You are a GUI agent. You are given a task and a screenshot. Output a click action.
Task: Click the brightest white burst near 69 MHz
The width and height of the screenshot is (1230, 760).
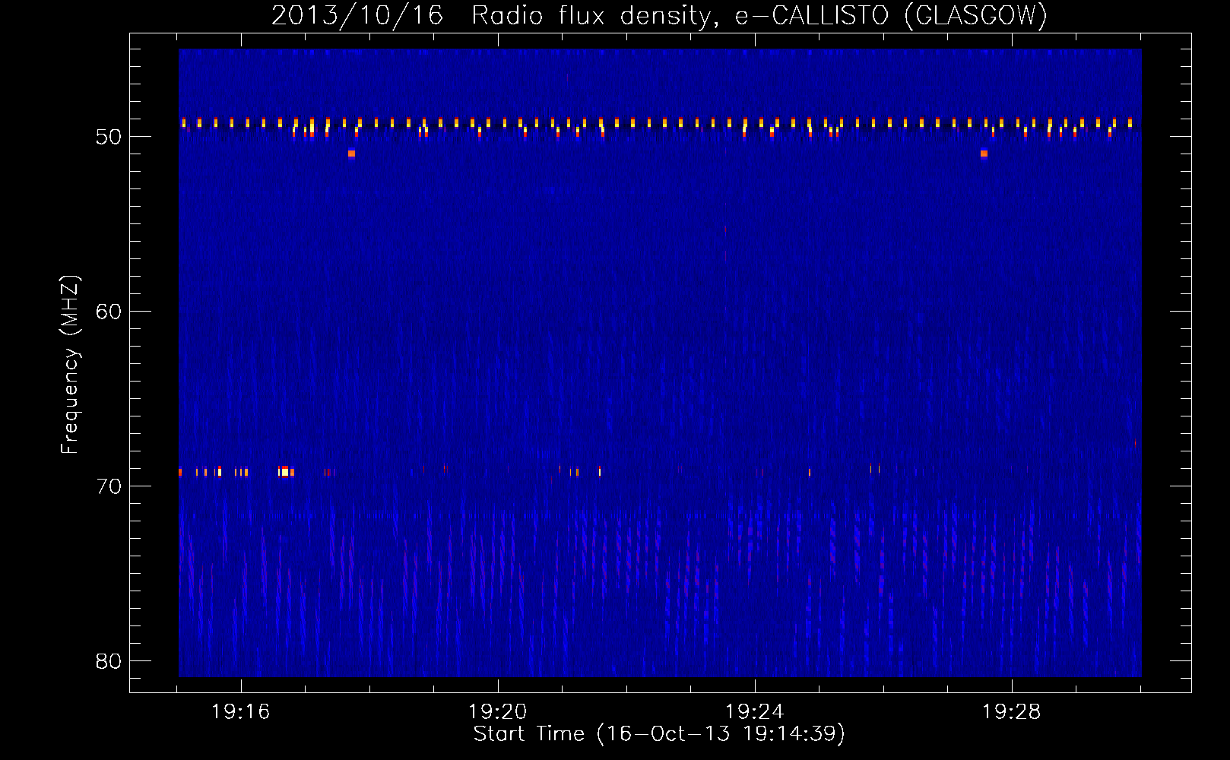click(285, 472)
